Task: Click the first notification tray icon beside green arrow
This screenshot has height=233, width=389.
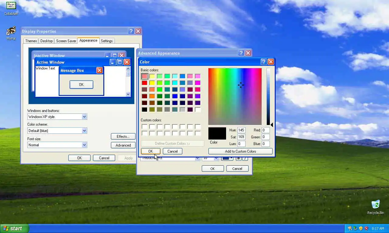Action: (349, 228)
